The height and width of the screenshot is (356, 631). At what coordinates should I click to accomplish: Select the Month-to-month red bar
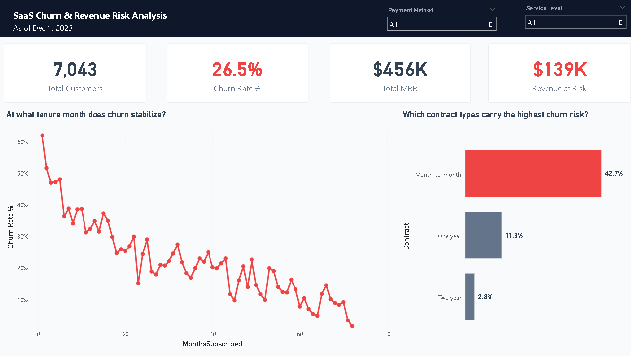click(533, 173)
